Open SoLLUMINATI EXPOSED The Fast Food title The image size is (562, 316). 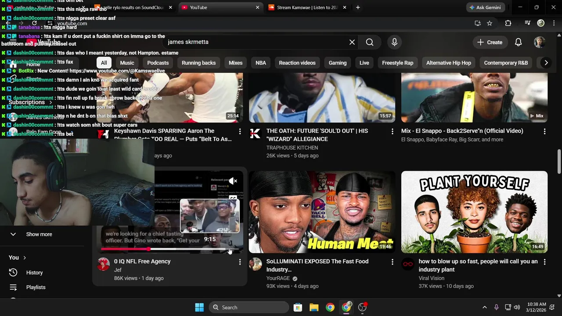pos(317,266)
